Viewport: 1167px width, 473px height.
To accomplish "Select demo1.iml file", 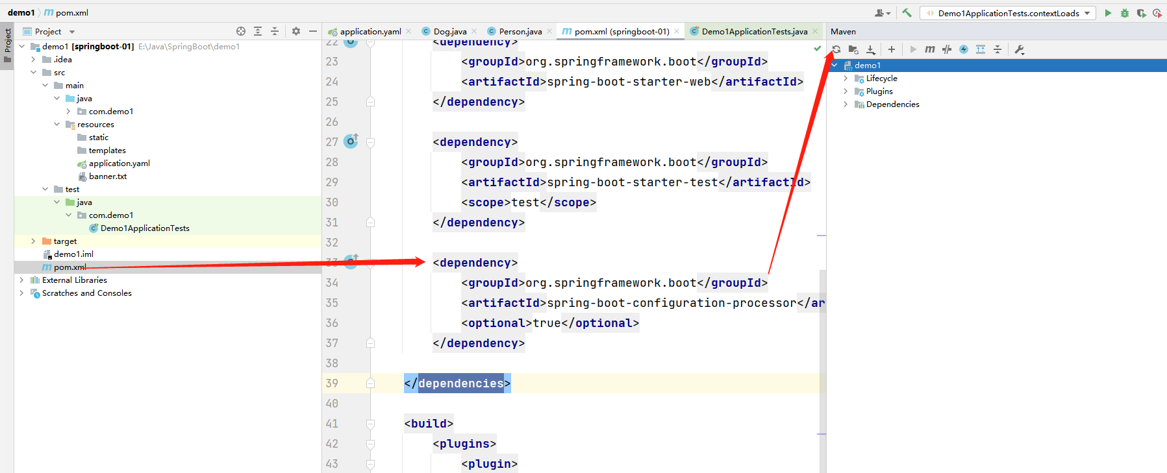I will point(73,254).
